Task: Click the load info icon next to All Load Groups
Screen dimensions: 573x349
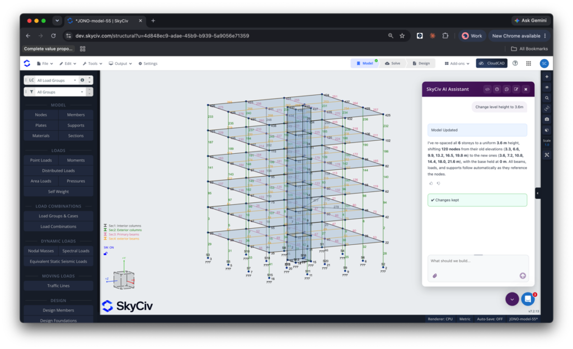Action: [82, 80]
